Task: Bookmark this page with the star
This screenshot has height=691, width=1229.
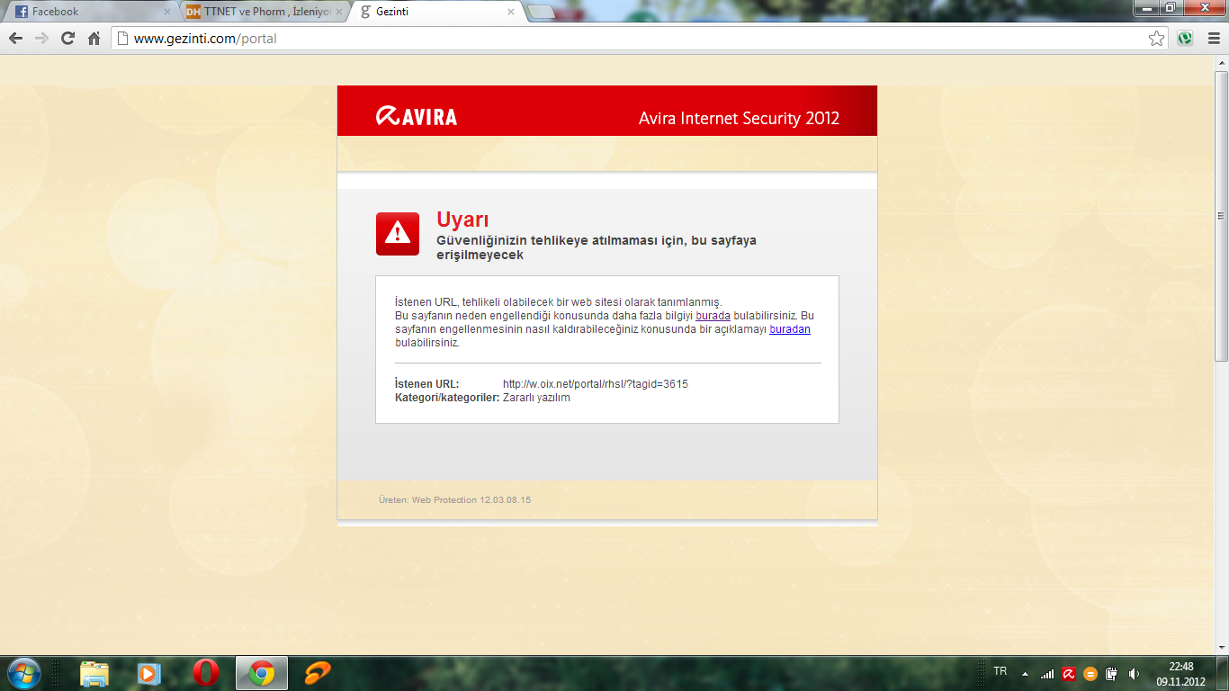Action: click(x=1157, y=39)
